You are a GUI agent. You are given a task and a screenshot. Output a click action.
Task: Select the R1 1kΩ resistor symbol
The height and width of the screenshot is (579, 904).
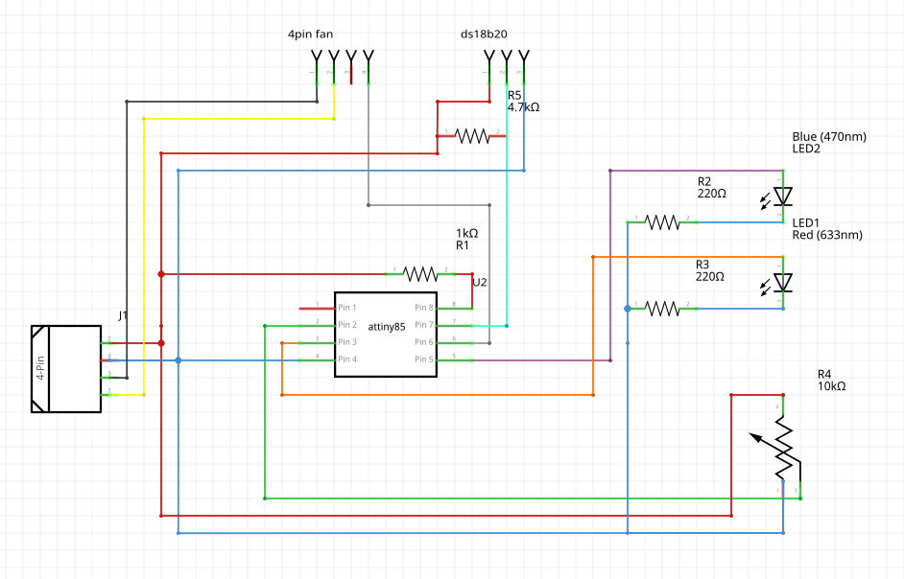click(x=420, y=274)
